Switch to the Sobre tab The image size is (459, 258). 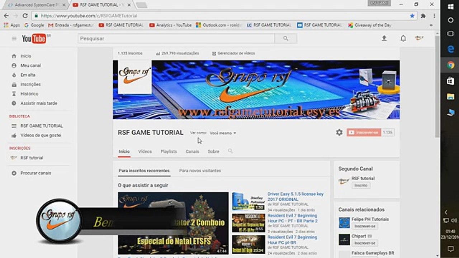[213, 152]
